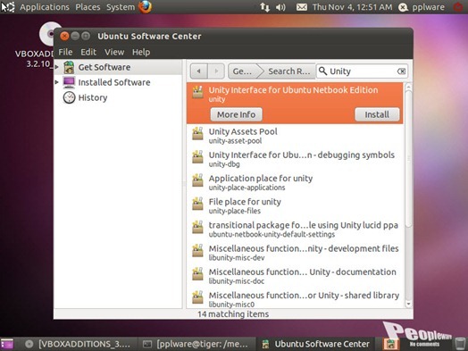Viewport: 468px width, 351px height.
Task: Click the package icon for unity-dbg entry
Action: pos(197,157)
